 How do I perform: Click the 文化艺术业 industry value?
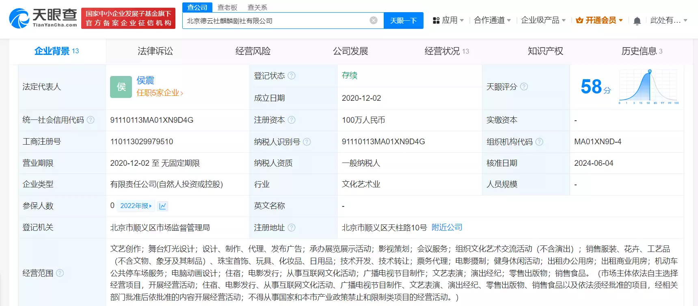361,184
